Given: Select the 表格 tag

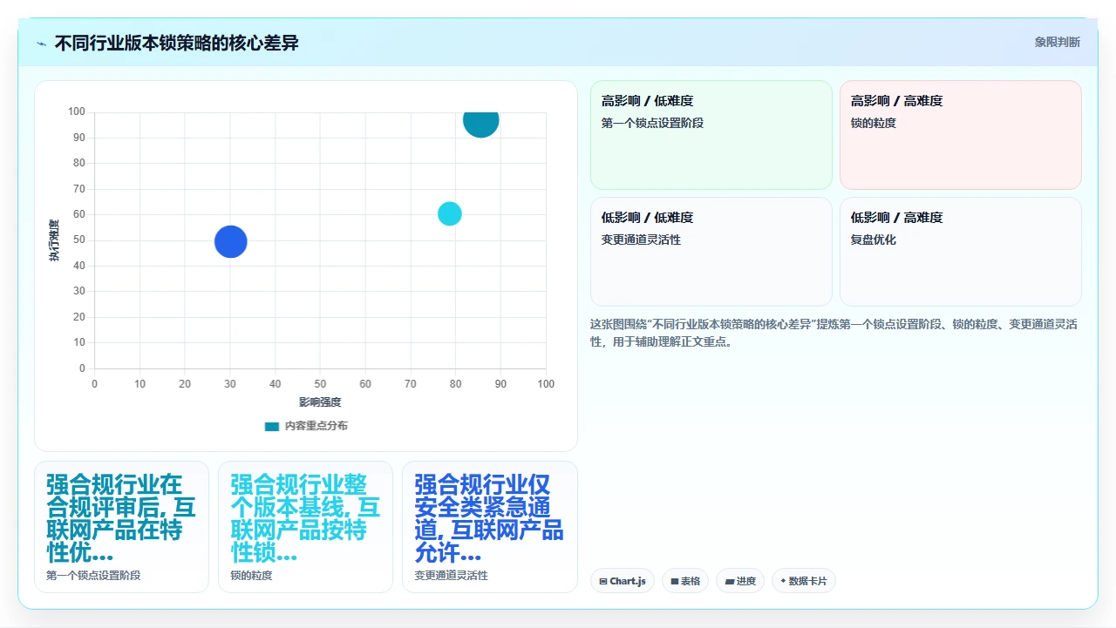Looking at the screenshot, I should [x=685, y=581].
